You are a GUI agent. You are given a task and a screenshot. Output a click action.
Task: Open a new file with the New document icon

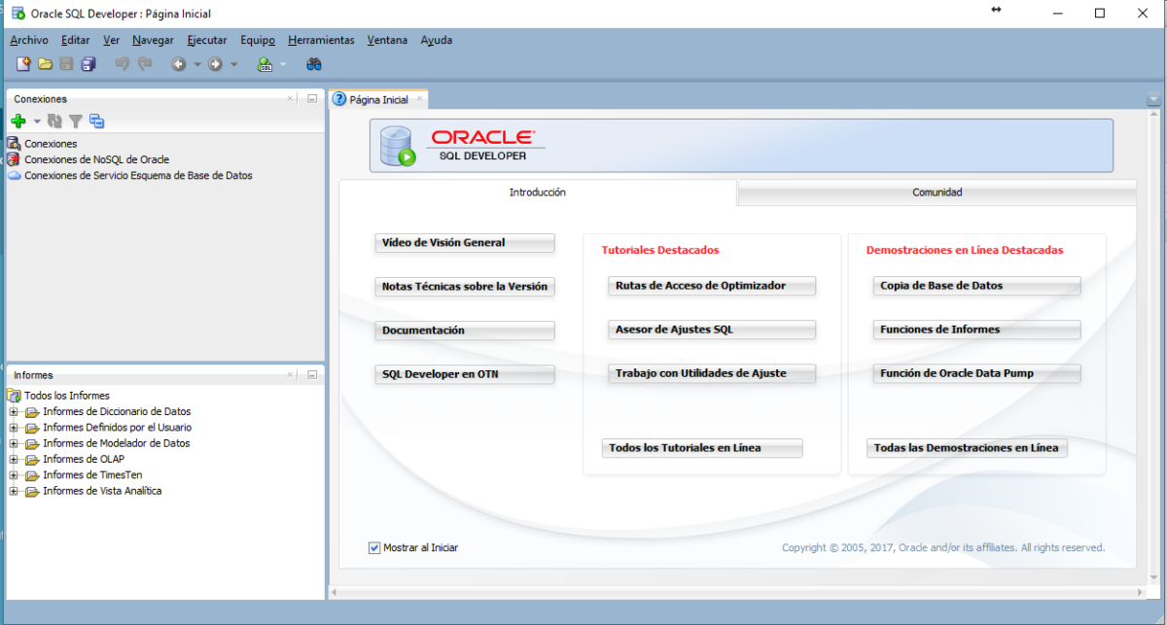[23, 63]
